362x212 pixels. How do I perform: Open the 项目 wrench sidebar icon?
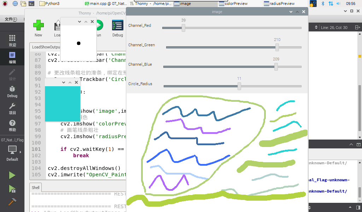(12, 109)
